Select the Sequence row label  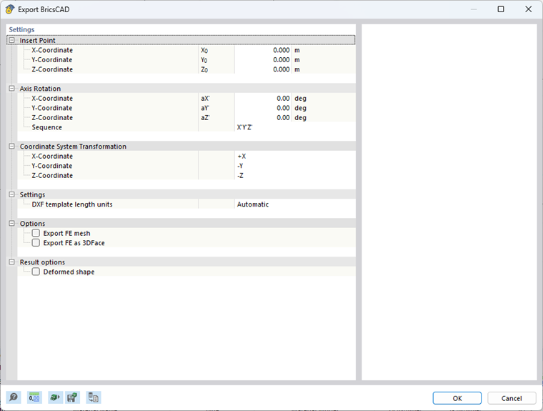(46, 127)
